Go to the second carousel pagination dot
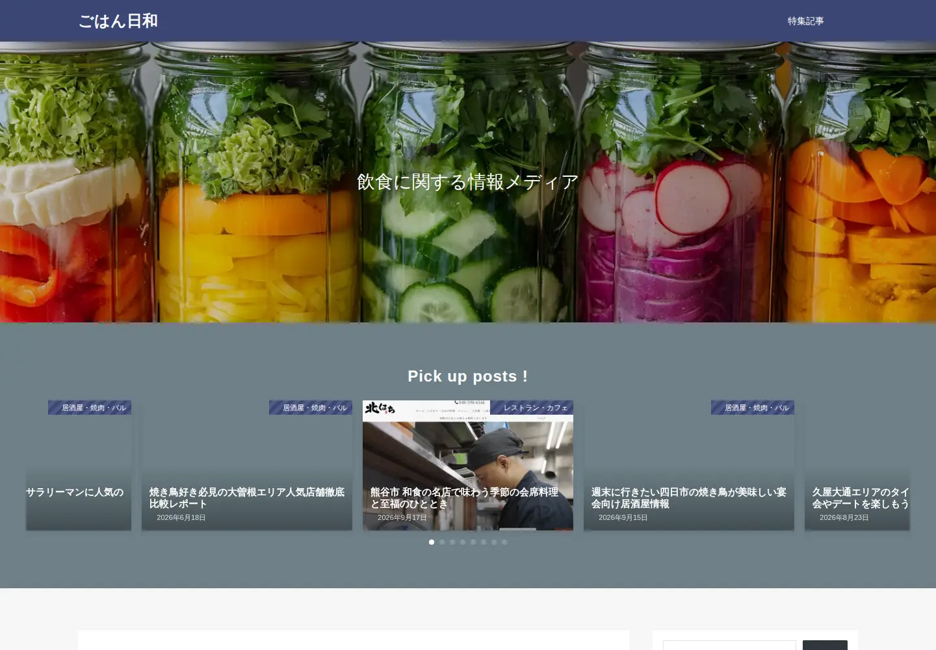The image size is (936, 650). [442, 542]
